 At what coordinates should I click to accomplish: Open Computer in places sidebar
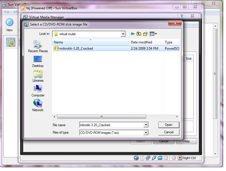click(x=38, y=91)
